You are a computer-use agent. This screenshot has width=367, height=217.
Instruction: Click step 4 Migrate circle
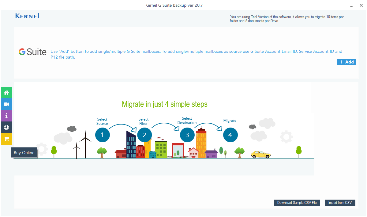[x=230, y=135]
